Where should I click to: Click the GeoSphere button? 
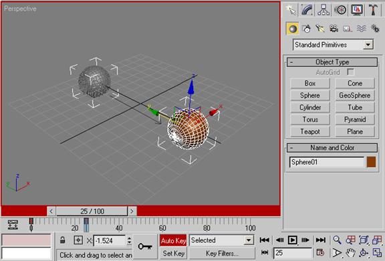coord(355,95)
